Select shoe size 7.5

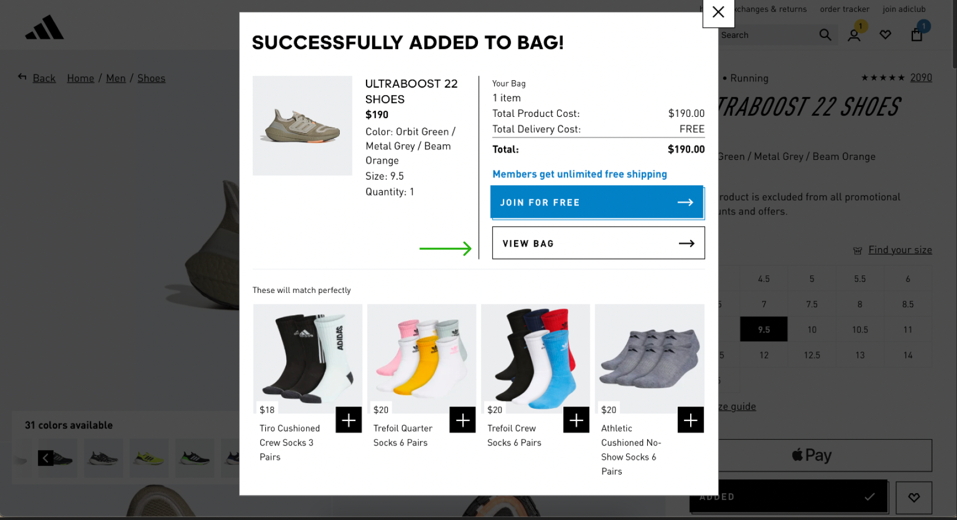coord(812,305)
